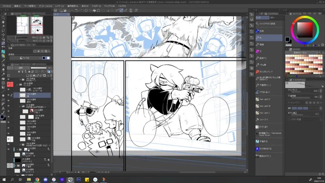Open クイックアクセス設定 in Quick Access
Screen dimensions: 325x183
point(269,24)
